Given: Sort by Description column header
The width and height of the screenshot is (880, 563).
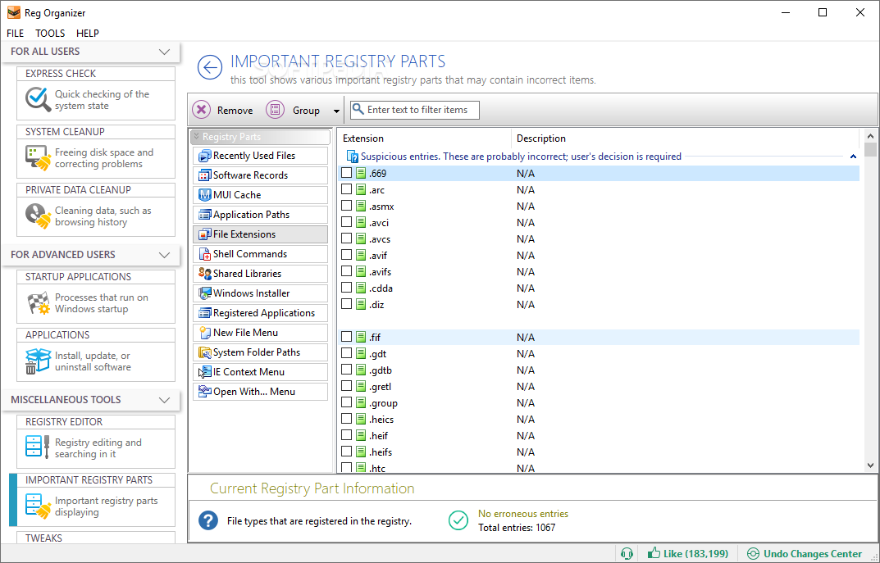Looking at the screenshot, I should pyautogui.click(x=685, y=138).
